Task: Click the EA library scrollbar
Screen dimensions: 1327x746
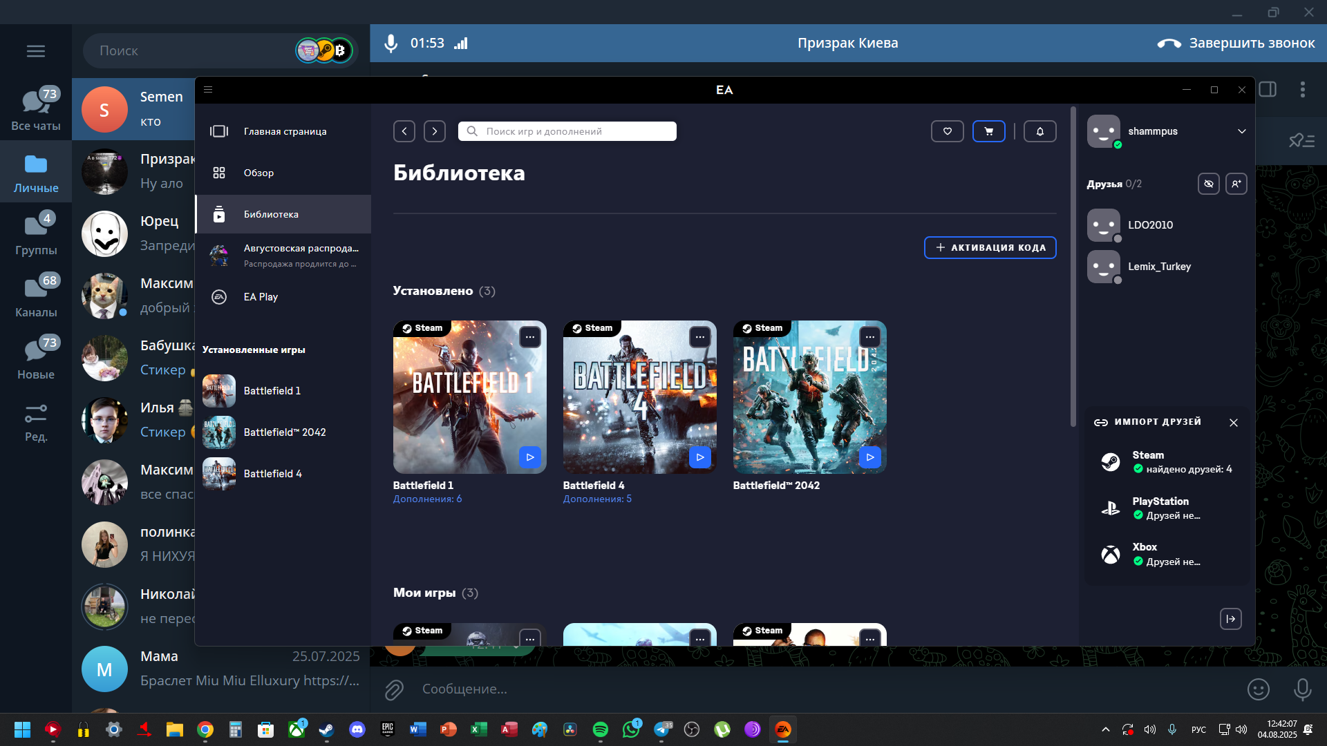Action: coord(1073,267)
